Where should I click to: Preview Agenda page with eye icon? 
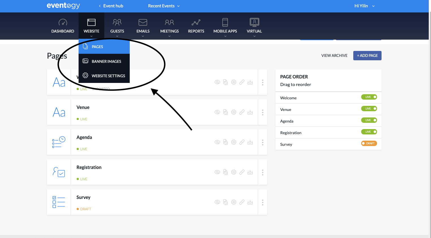pos(217,142)
